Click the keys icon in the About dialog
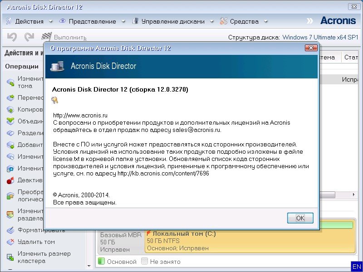Screen dimensions: 363x272 click(54, 100)
